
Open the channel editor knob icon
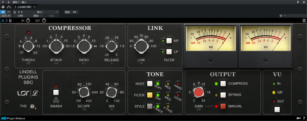click(3, 7)
